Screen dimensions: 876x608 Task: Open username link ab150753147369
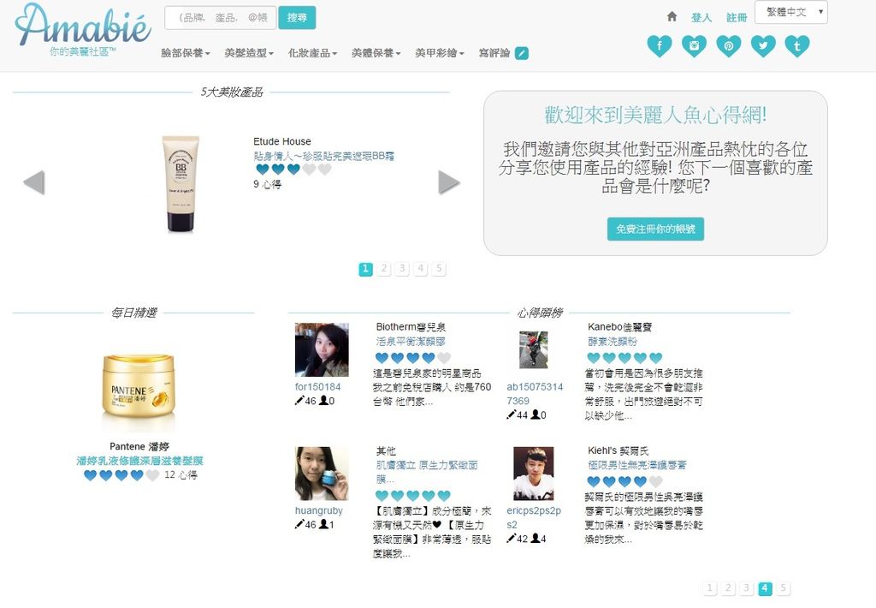[535, 394]
